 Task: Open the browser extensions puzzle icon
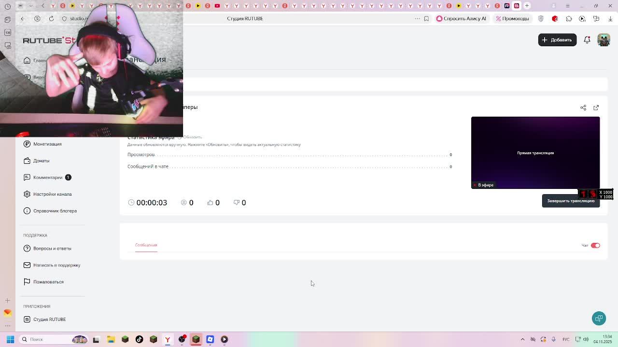tap(569, 19)
